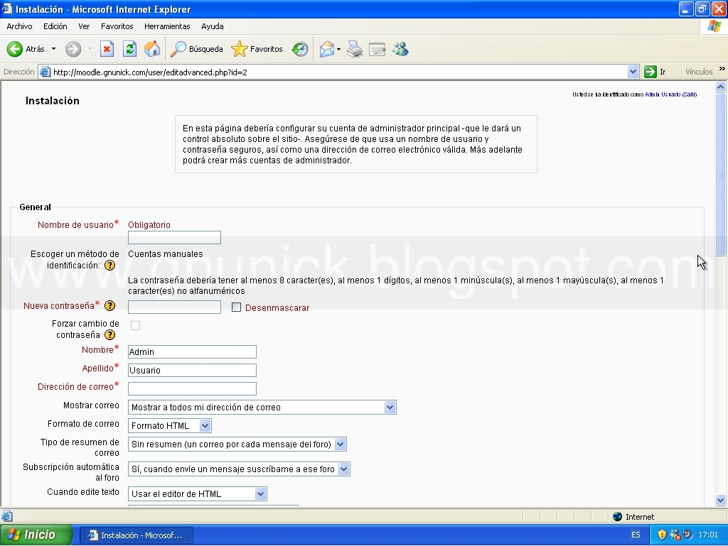Click the Cuentas manuales text

point(166,254)
